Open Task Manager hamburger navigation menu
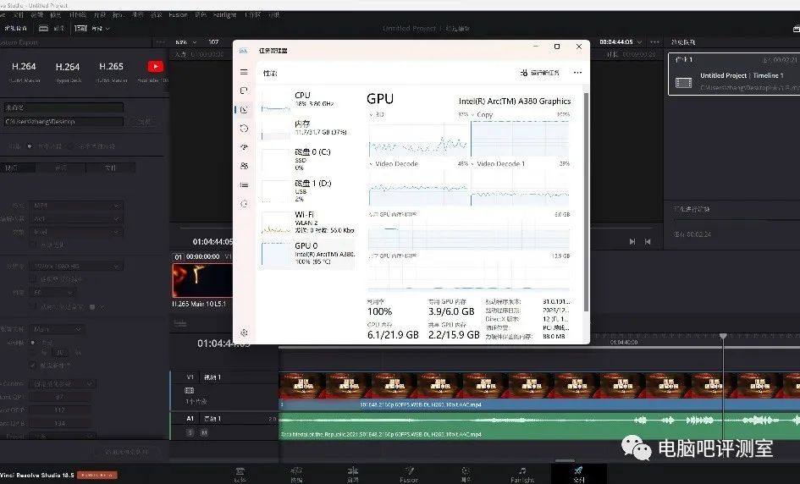 click(x=244, y=72)
